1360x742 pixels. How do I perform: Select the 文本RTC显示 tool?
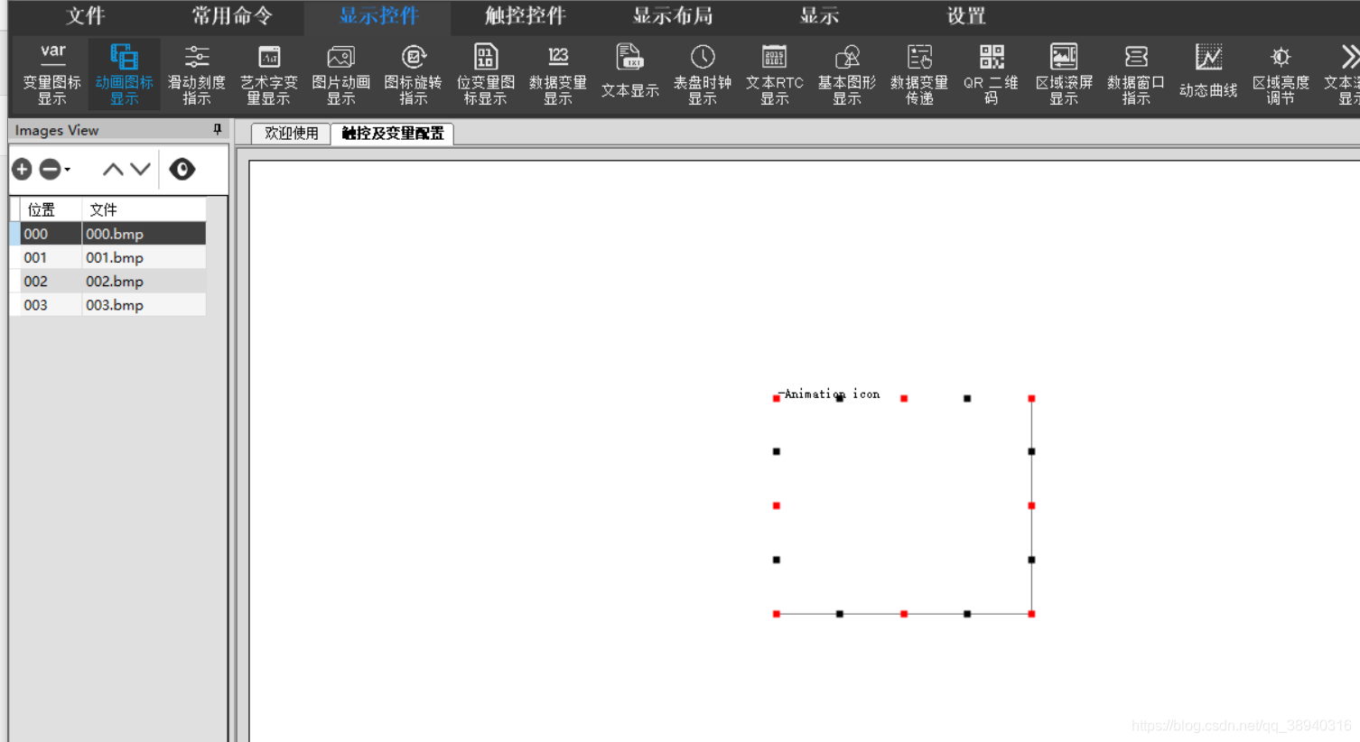click(x=775, y=74)
